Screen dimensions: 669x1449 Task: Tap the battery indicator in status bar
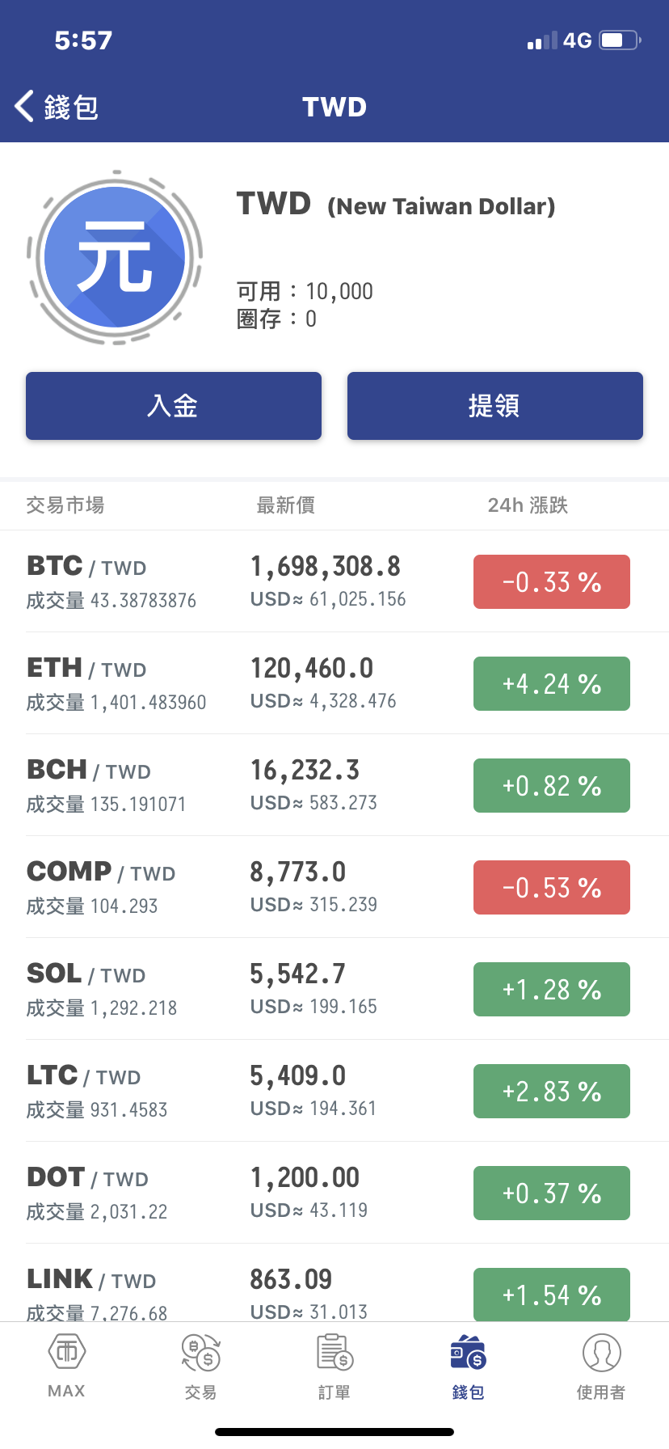coord(619,40)
